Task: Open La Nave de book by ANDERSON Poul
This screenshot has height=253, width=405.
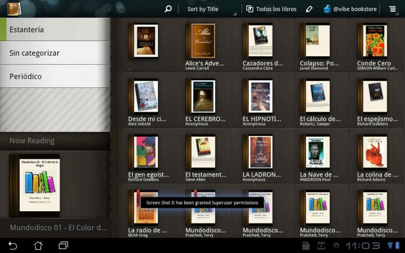Action: pos(315,152)
